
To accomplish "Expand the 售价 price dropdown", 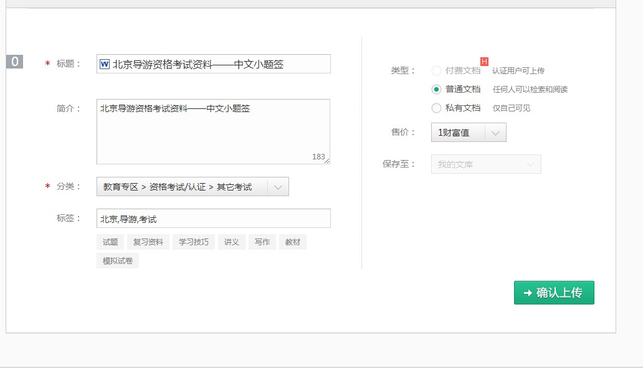I will (x=469, y=133).
